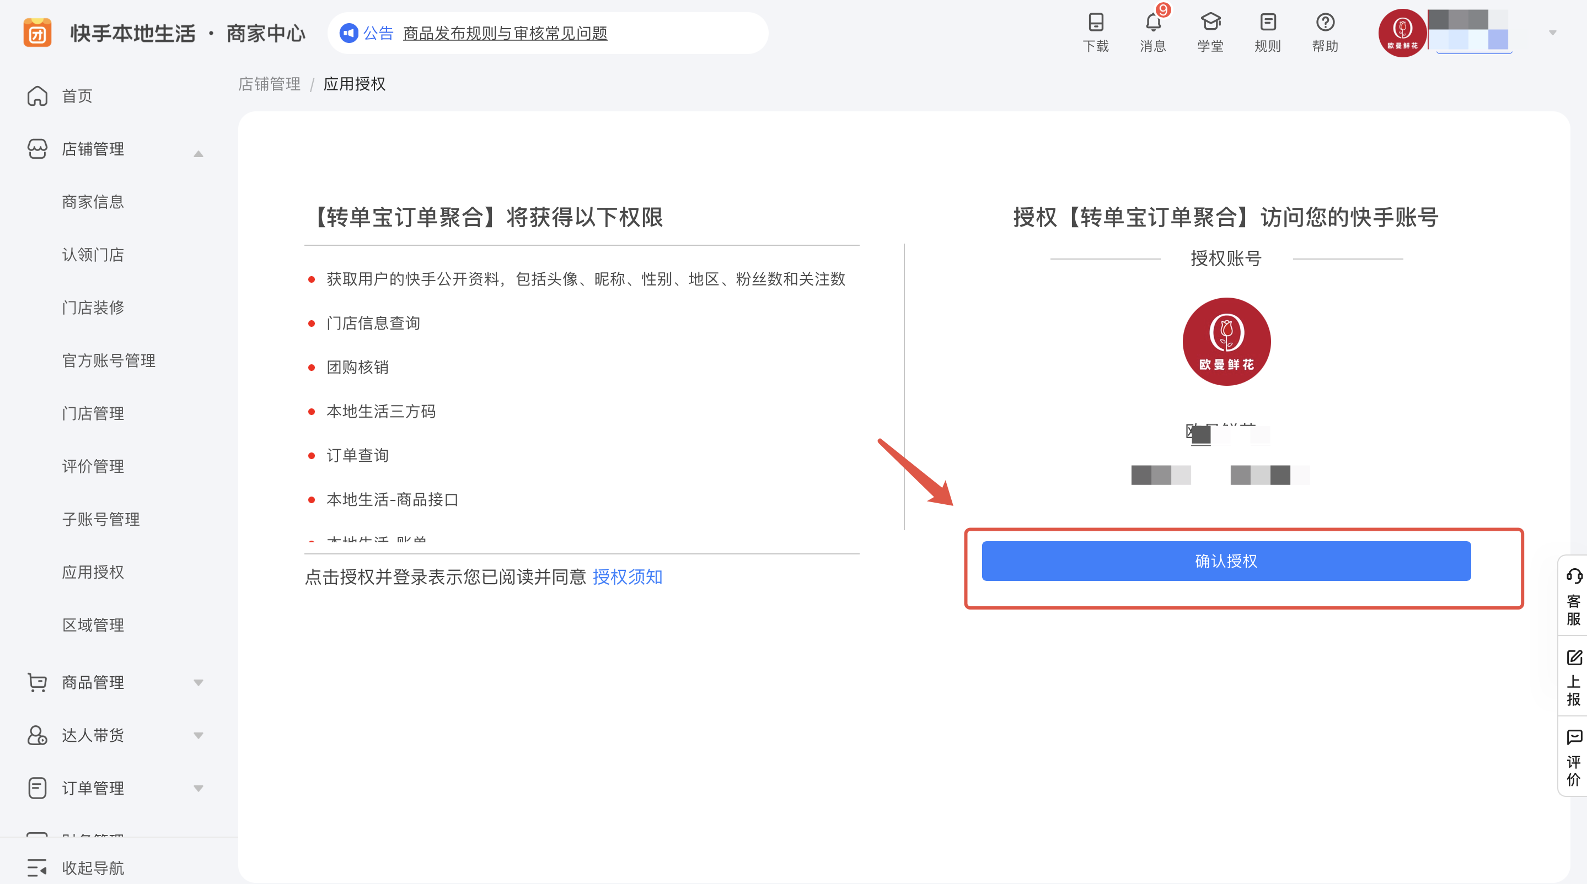The width and height of the screenshot is (1587, 884).
Task: Open 评价管理 in the sidebar
Action: (93, 467)
